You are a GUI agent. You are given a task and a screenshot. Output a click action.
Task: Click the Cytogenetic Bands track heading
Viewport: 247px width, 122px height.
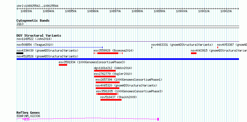(33, 21)
